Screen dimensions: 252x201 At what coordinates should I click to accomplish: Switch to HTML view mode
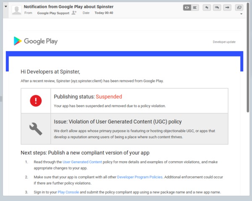[187, 8]
